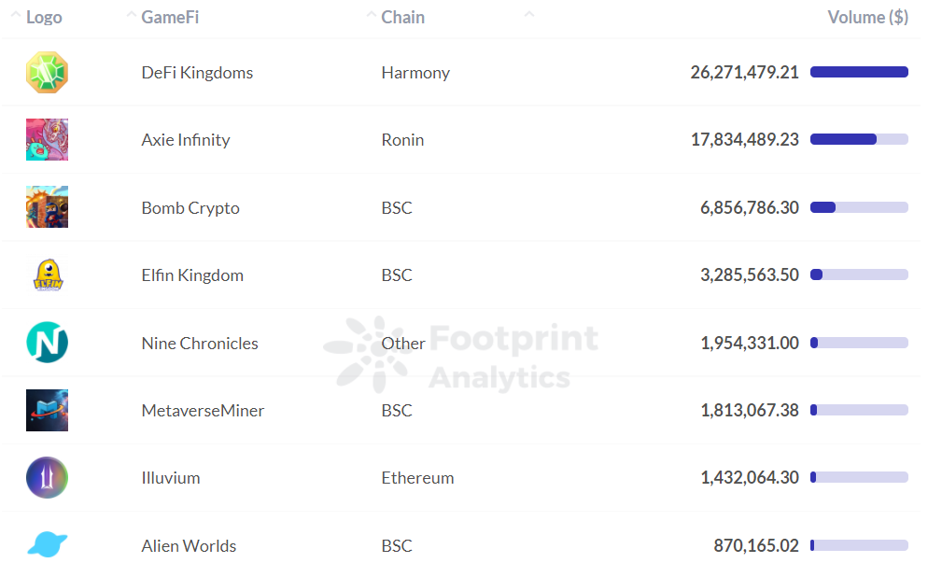Select the Ethereum chain cell for Illuvium
This screenshot has width=942, height=577.
point(417,478)
